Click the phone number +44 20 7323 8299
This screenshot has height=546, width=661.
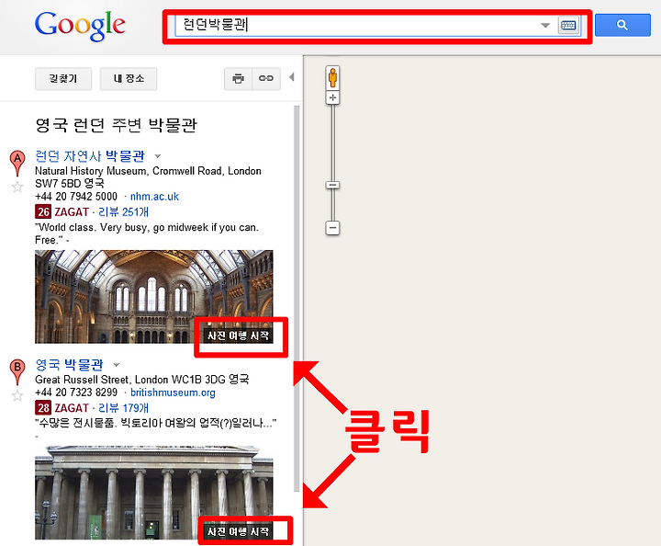click(x=76, y=392)
